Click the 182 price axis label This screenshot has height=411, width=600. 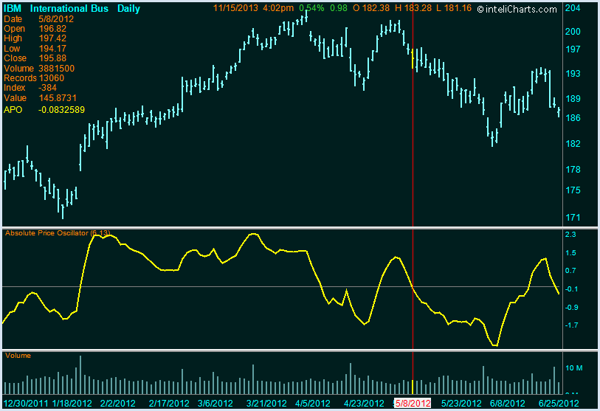coord(573,144)
